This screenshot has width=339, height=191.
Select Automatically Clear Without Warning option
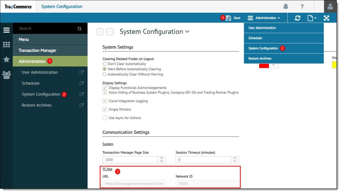(x=105, y=74)
